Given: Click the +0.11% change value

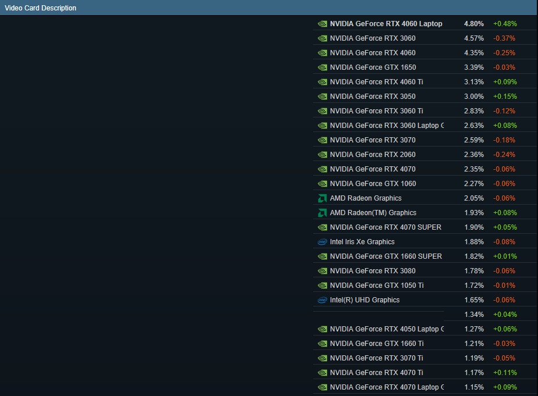Looking at the screenshot, I should point(505,373).
